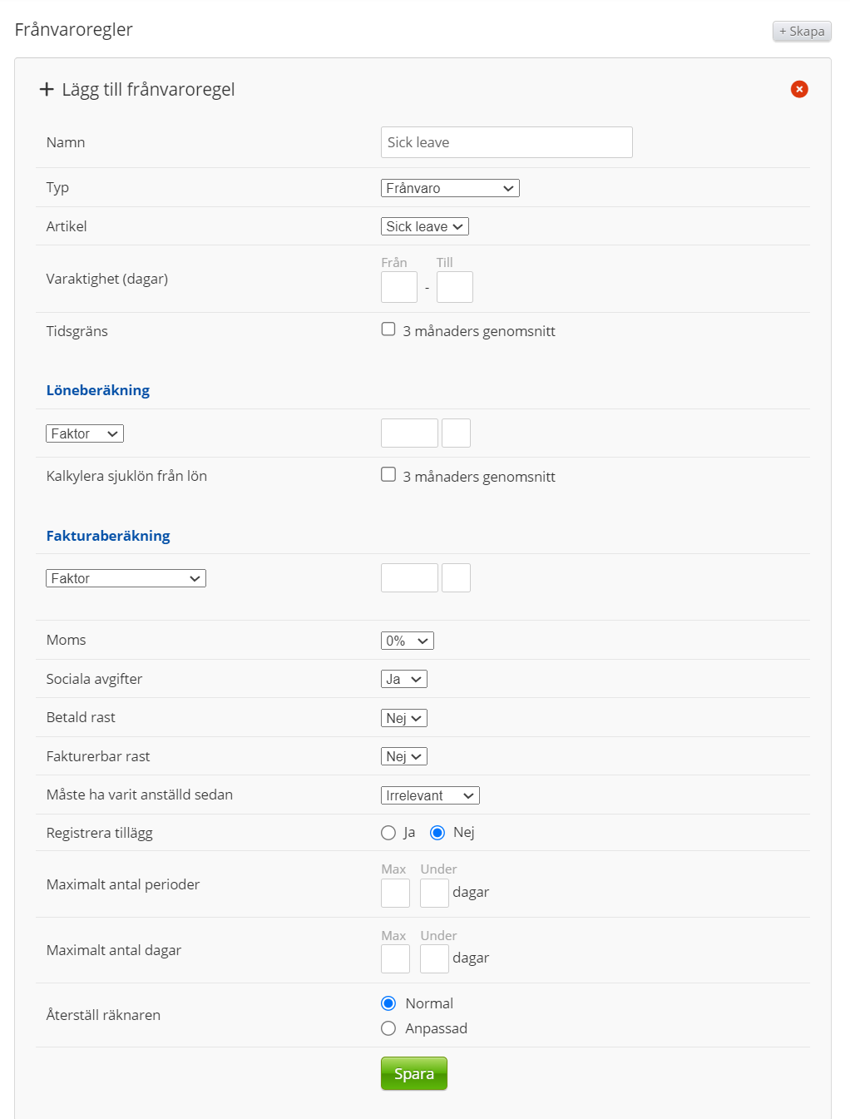Open the Artikel dropdown showing Sick leave

(x=424, y=226)
